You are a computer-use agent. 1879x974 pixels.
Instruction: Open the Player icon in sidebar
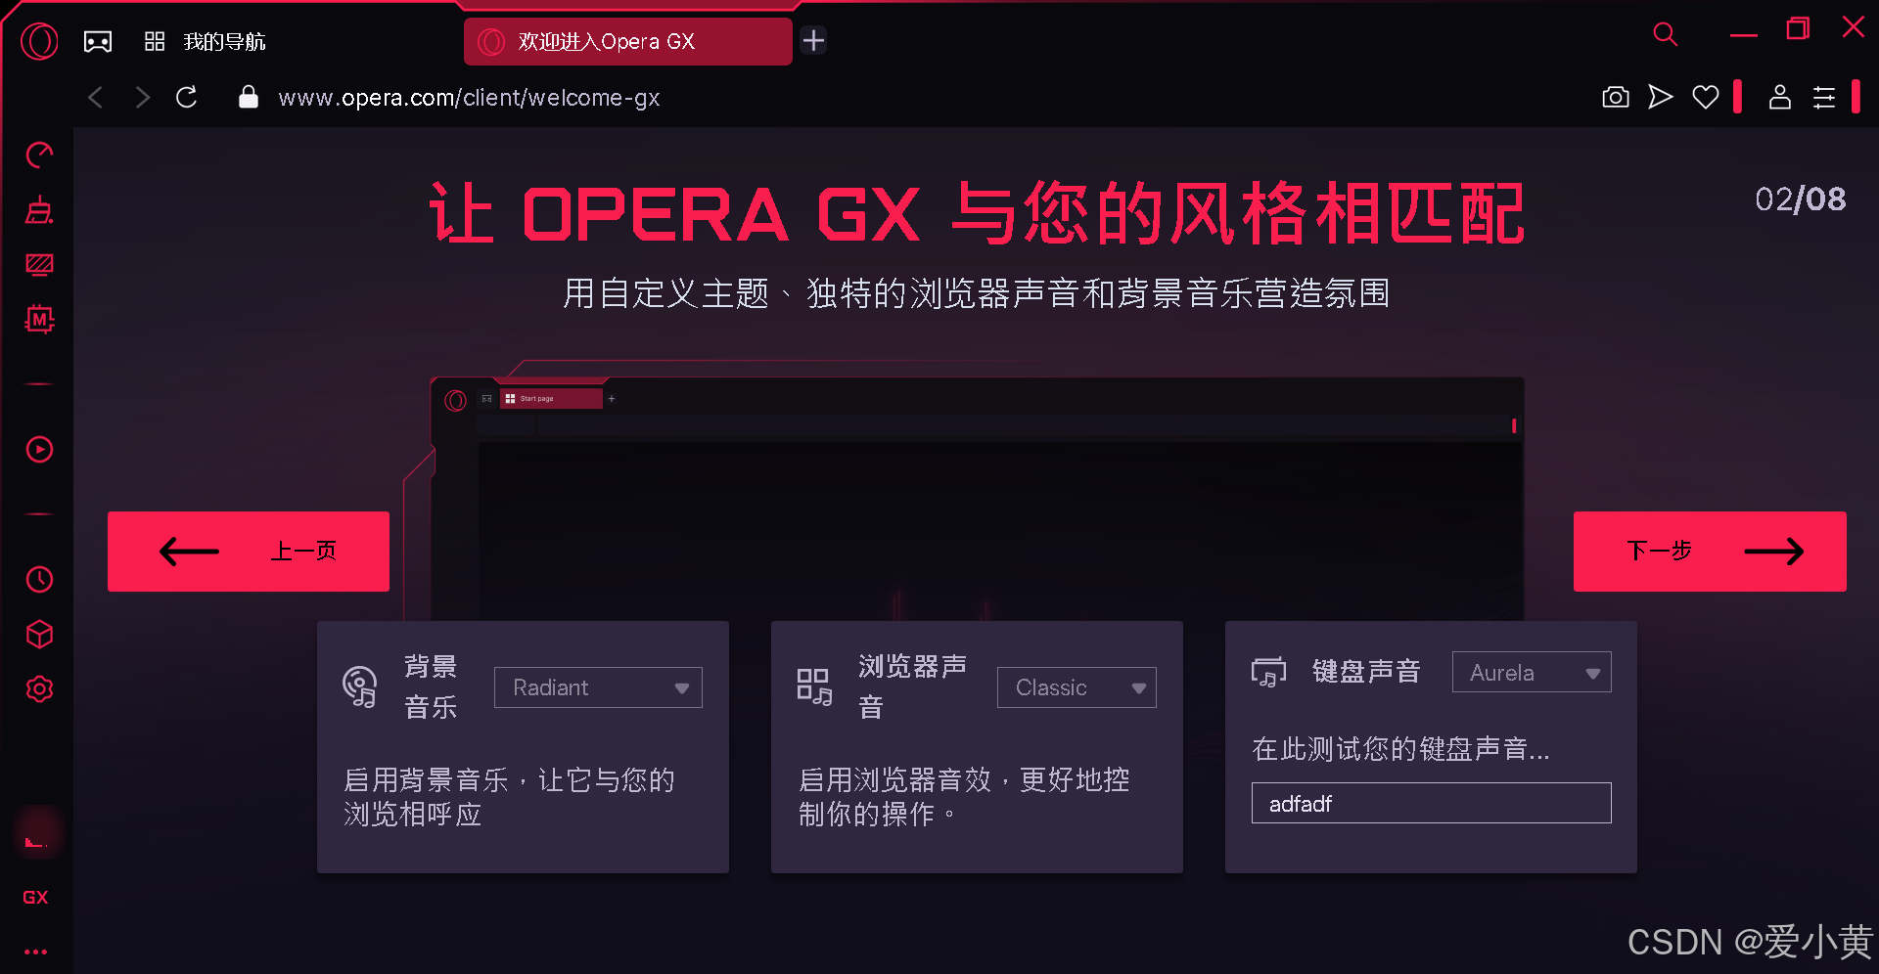pyautogui.click(x=39, y=449)
